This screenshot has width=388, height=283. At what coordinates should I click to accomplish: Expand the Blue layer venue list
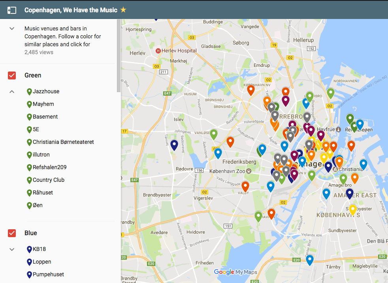[x=12, y=249]
